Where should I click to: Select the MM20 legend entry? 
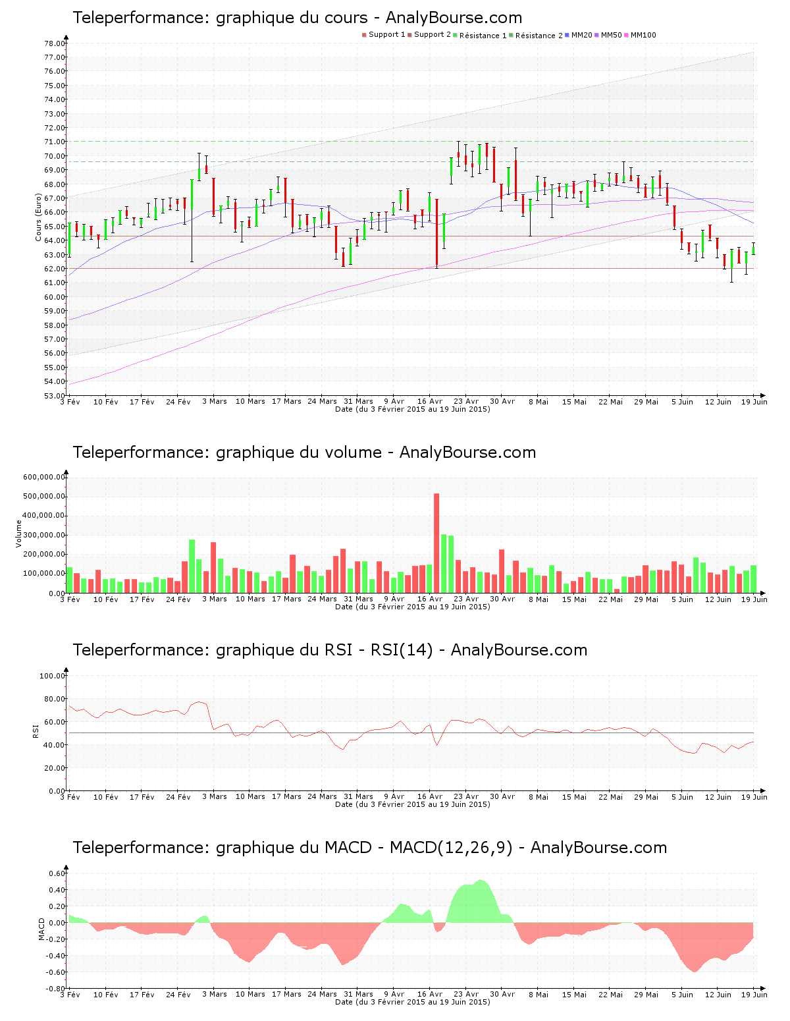point(579,35)
